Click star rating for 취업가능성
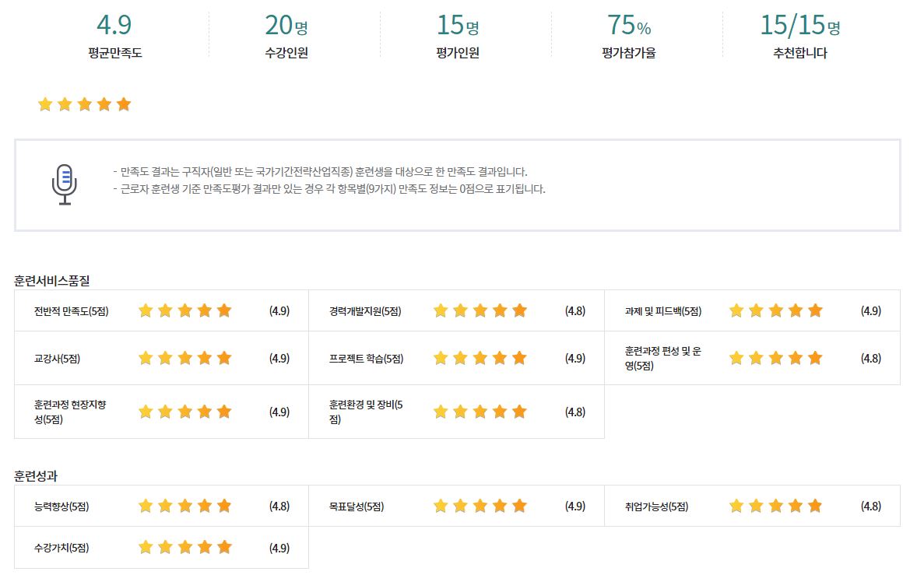917x582 pixels. point(776,506)
